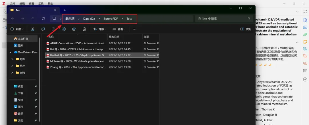309x125 pixels.
Task: Click the Explorer back navigation arrow
Action: pos(12,18)
